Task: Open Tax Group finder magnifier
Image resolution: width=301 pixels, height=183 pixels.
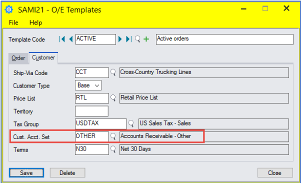Action: coord(131,123)
